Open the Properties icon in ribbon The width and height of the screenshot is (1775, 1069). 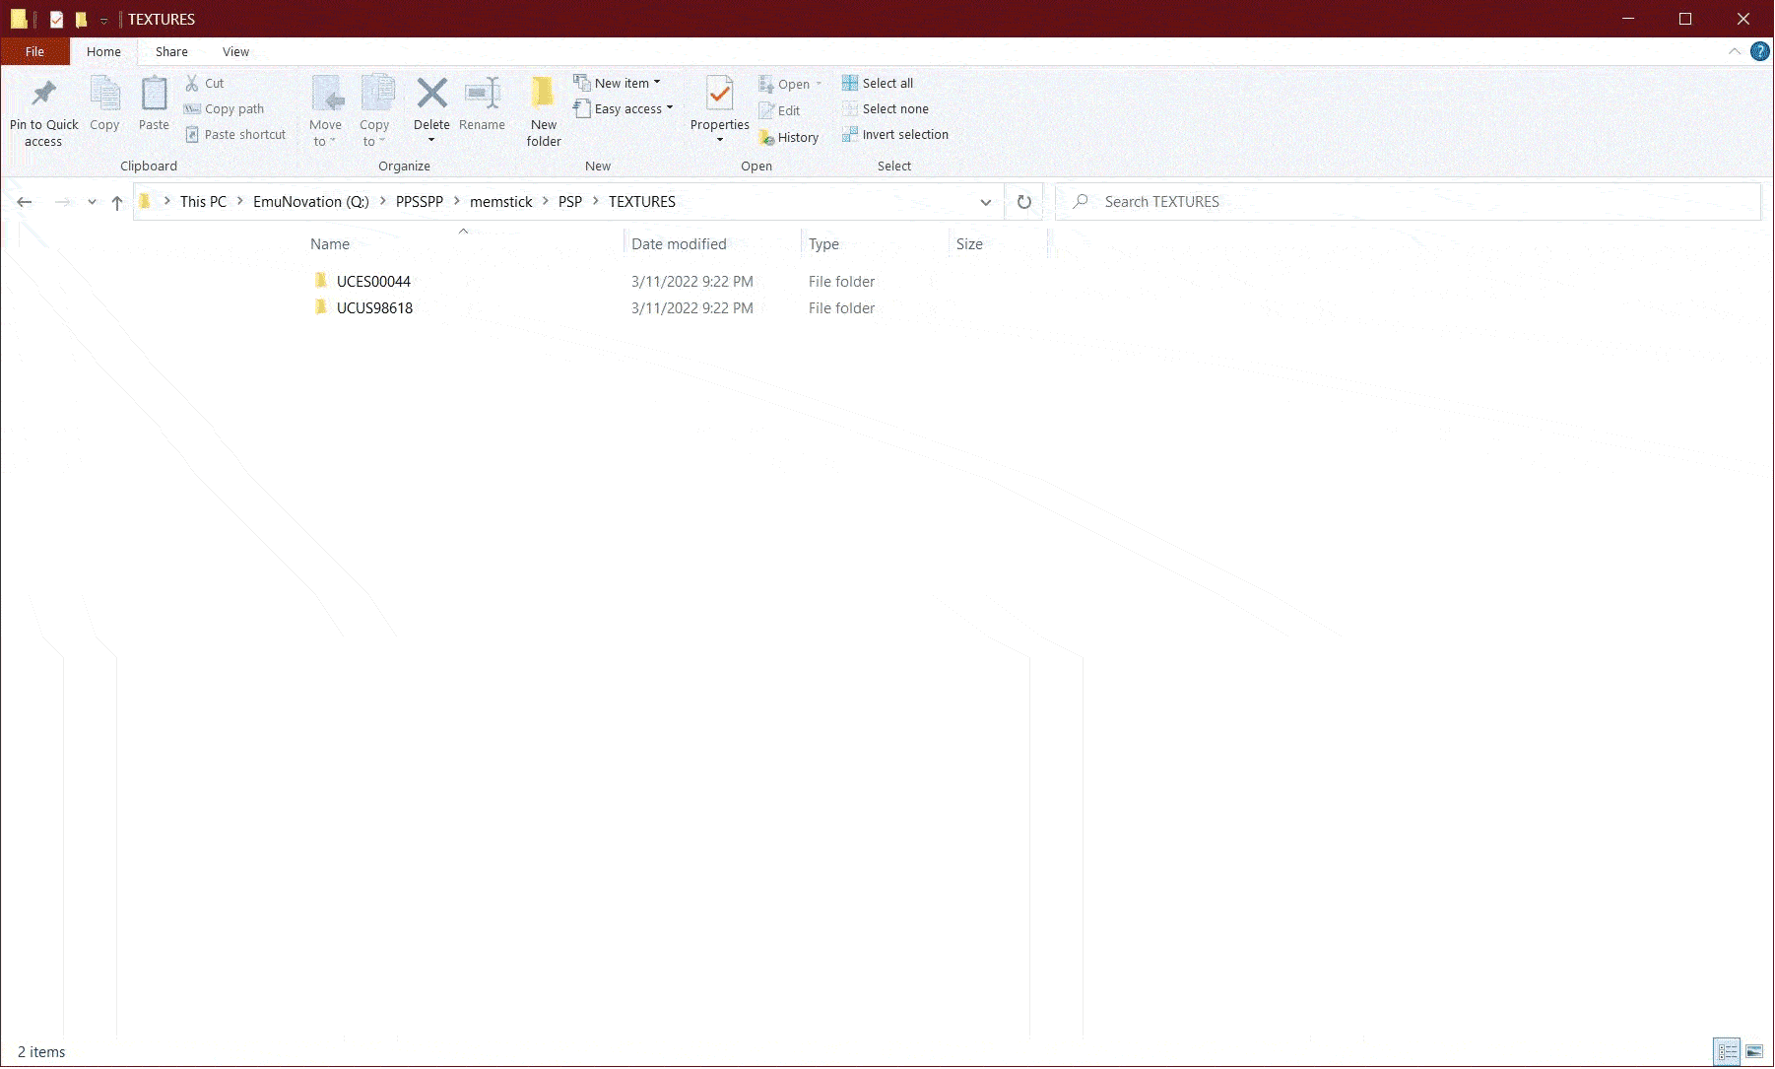click(x=719, y=95)
